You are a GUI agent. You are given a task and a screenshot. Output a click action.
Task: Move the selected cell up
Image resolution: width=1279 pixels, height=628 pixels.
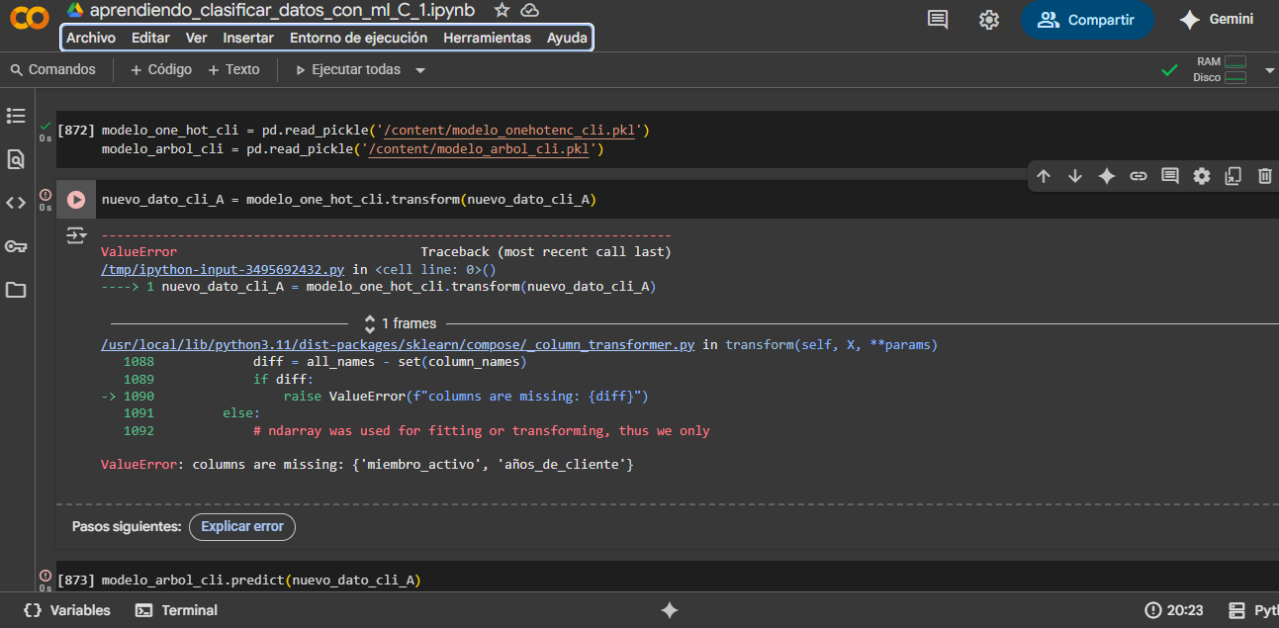click(x=1044, y=176)
